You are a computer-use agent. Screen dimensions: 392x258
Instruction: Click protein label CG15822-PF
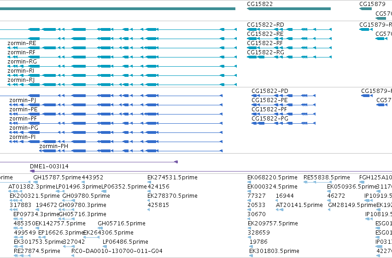pyautogui.click(x=269, y=109)
